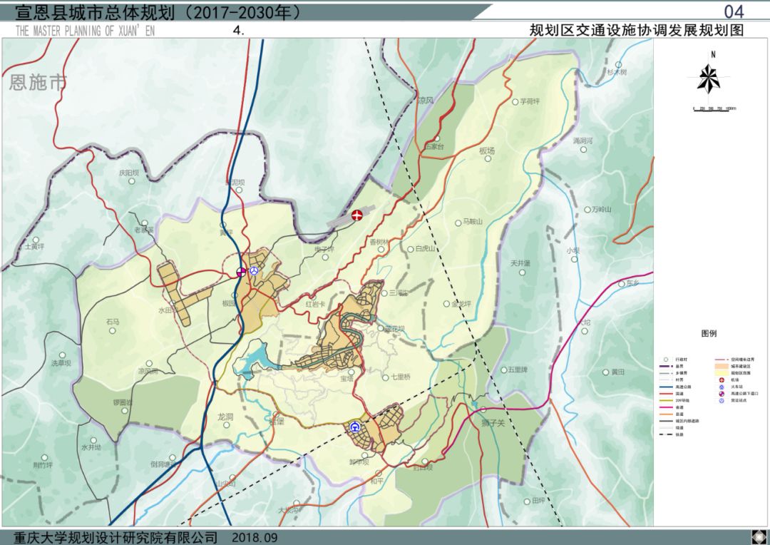Click the train station icon near 和平 town

tap(355, 427)
